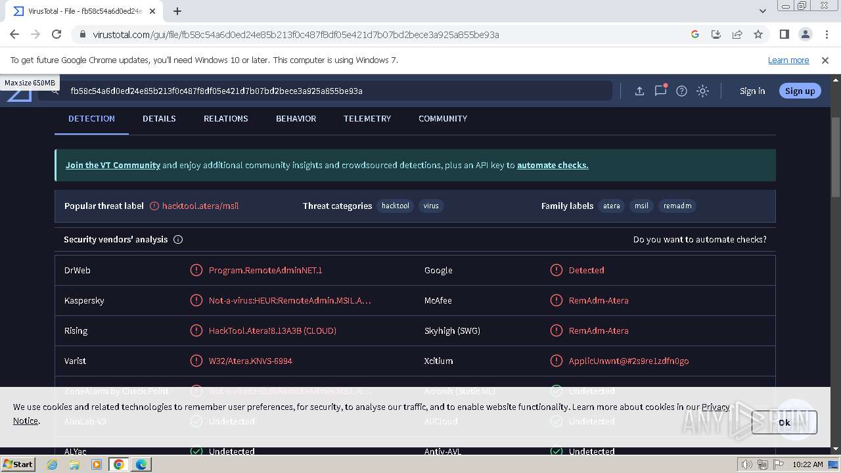Switch to the RELATIONS tab
The width and height of the screenshot is (841, 473).
coord(225,119)
